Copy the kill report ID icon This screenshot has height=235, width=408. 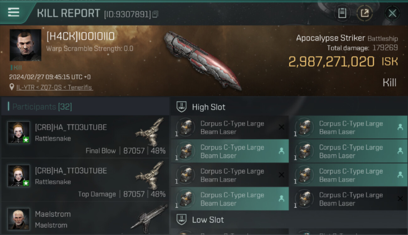point(156,14)
